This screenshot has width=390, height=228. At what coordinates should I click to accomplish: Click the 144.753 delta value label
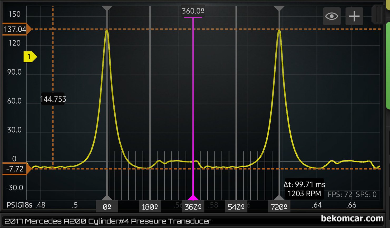click(x=53, y=99)
